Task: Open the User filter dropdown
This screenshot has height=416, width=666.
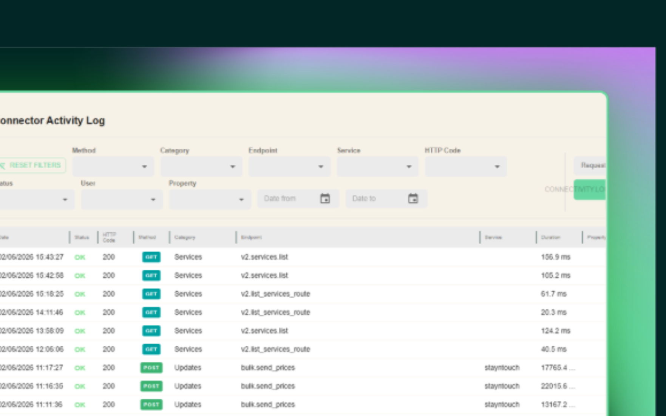Action: click(x=122, y=199)
